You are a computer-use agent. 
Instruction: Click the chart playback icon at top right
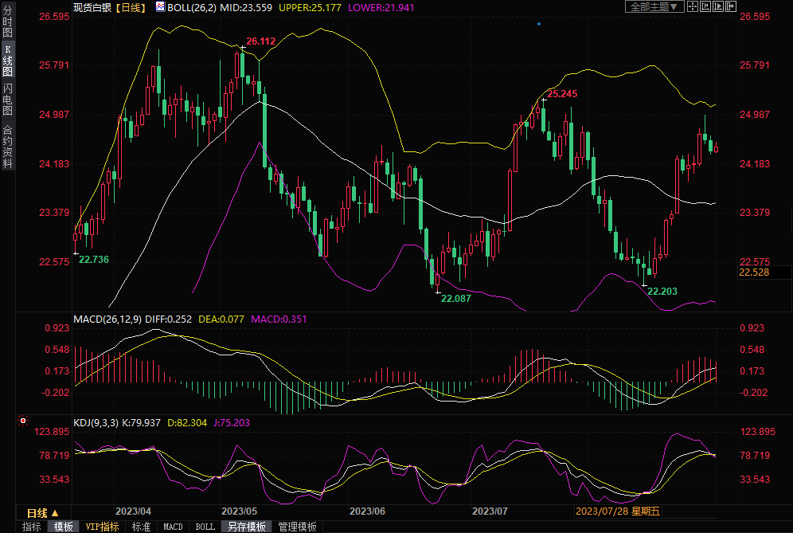click(x=720, y=6)
